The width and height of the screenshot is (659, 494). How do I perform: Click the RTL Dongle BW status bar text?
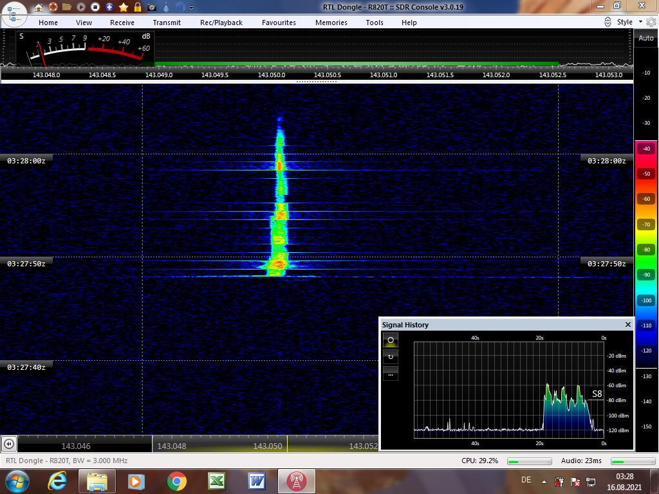pos(66,461)
